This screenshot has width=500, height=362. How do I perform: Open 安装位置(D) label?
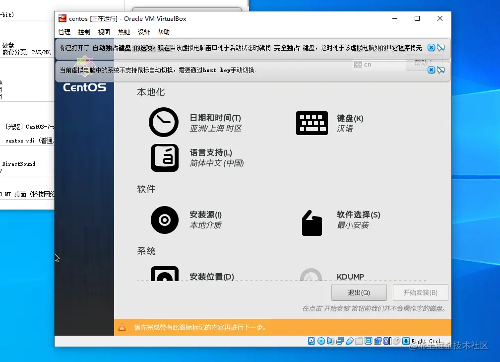click(x=212, y=277)
